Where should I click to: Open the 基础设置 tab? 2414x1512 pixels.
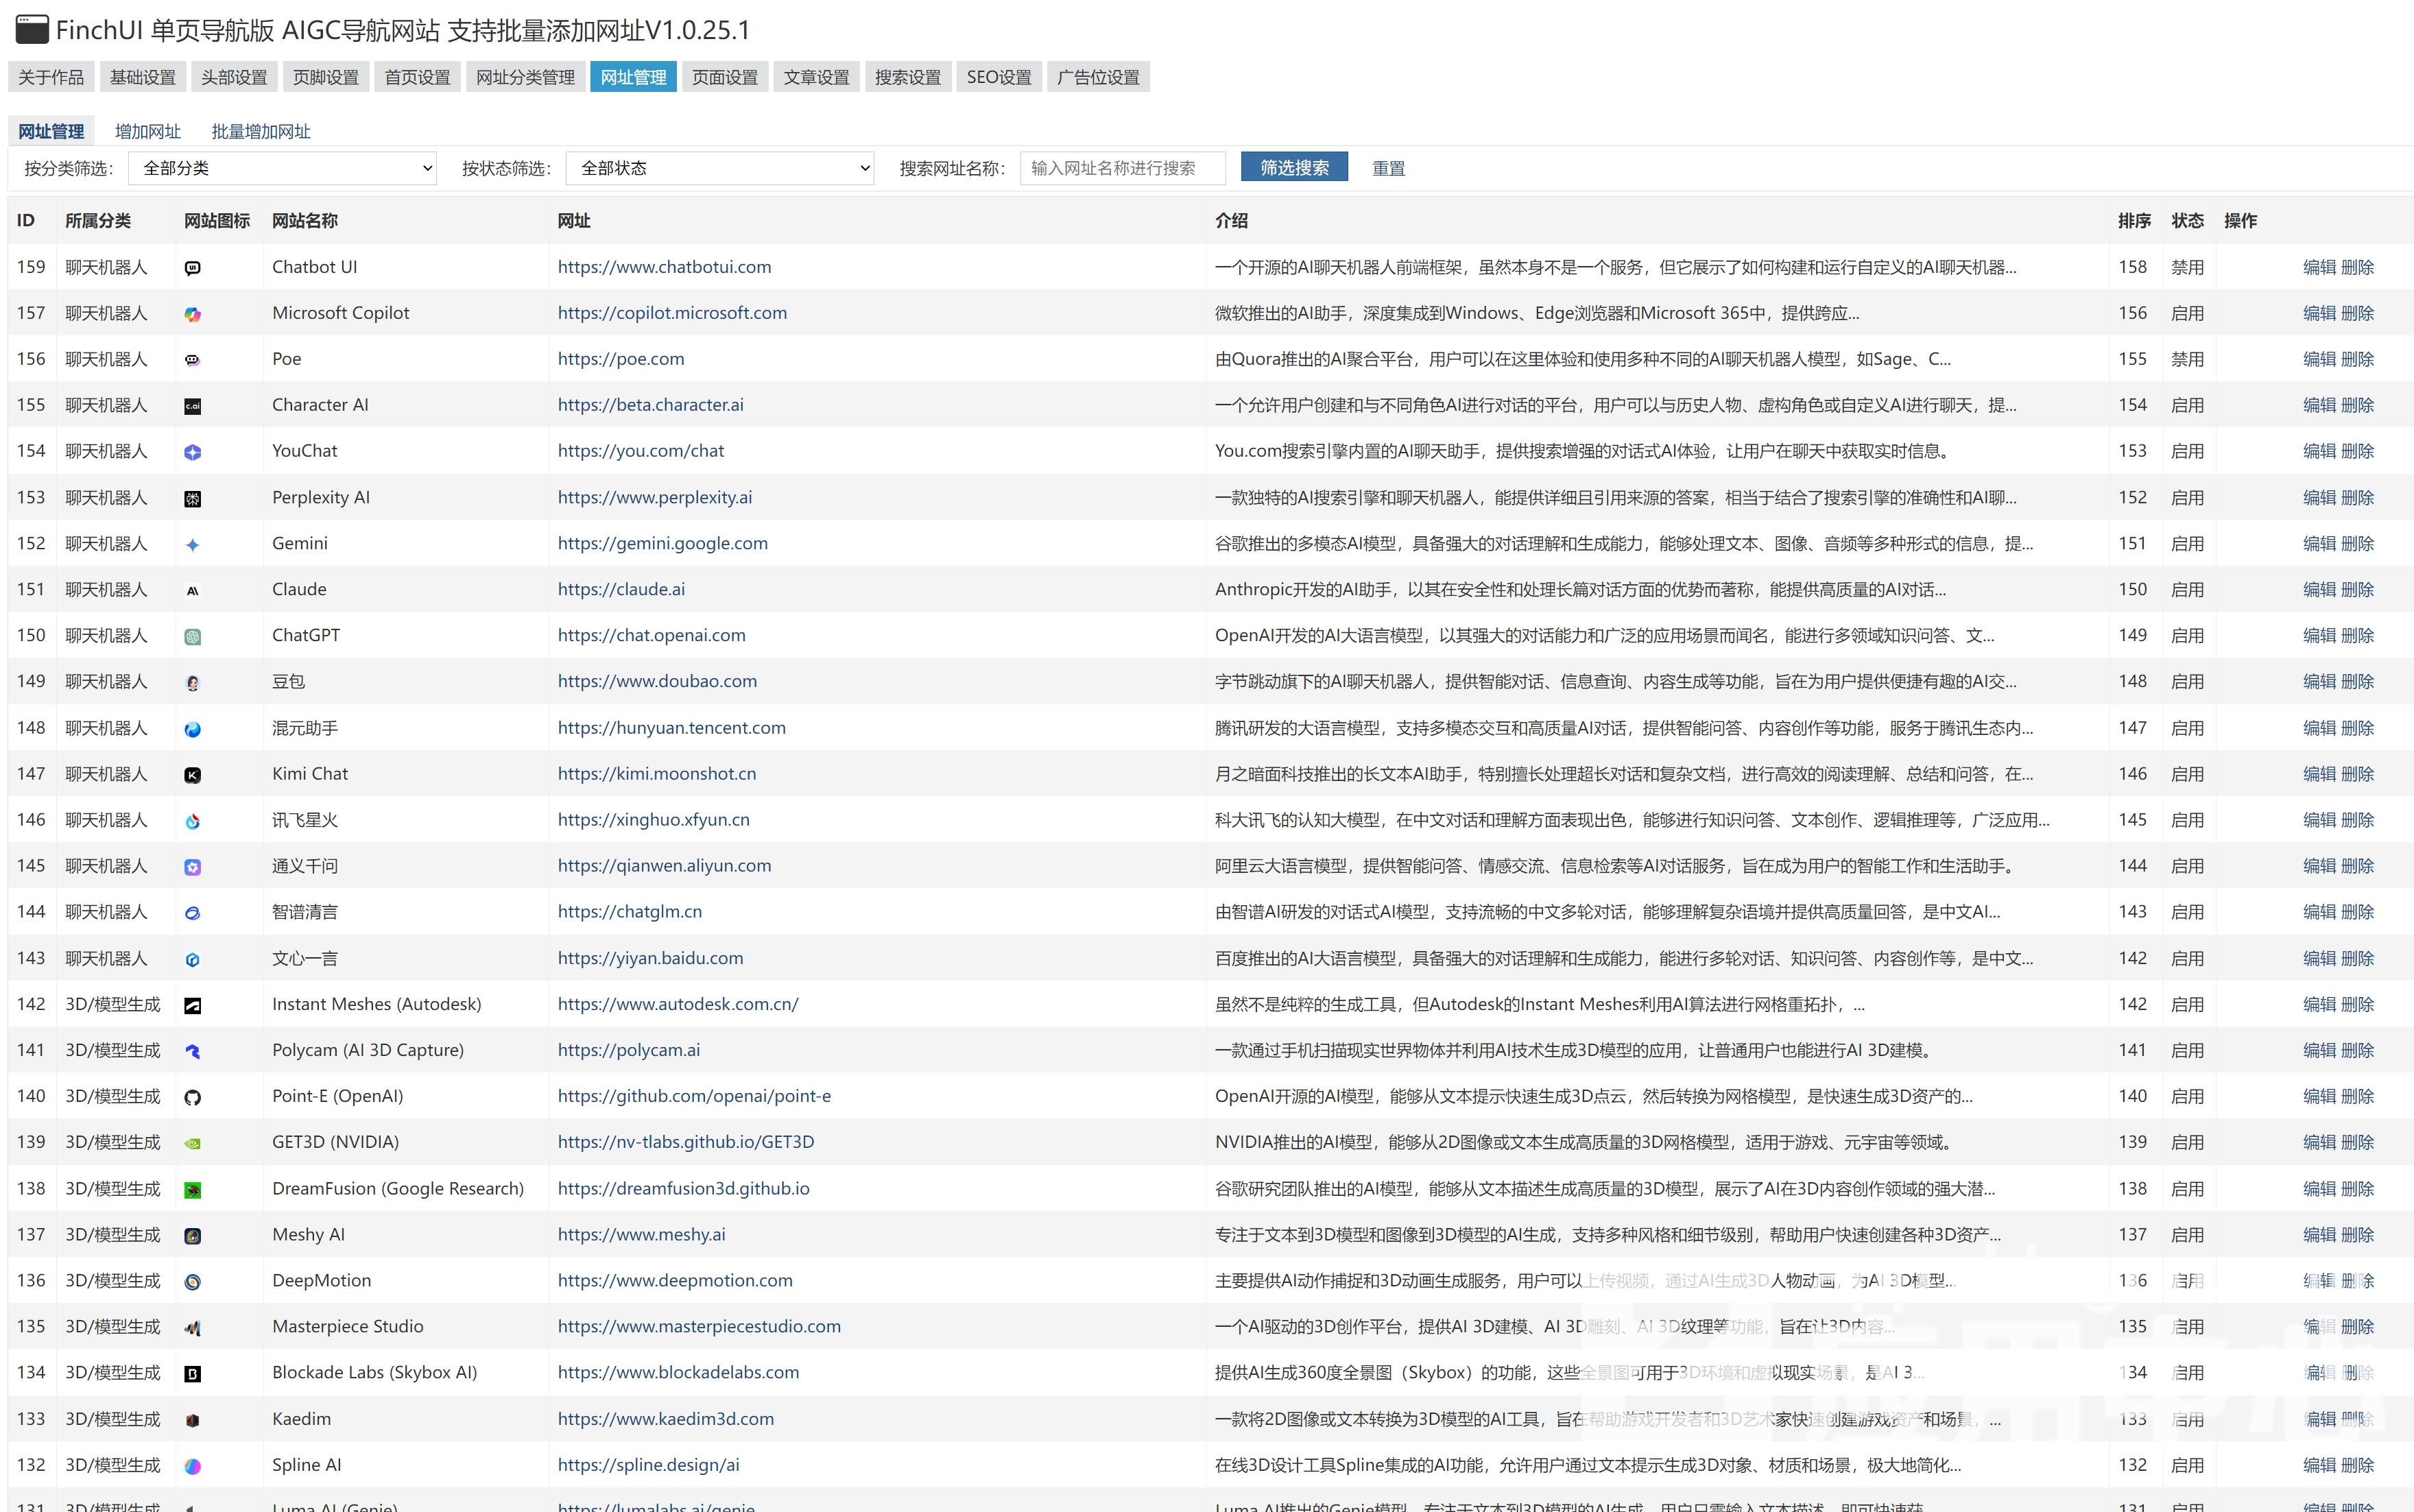point(143,77)
